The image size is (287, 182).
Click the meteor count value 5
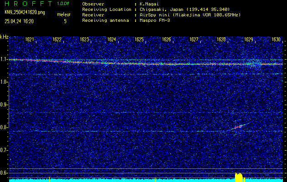pos(65,21)
